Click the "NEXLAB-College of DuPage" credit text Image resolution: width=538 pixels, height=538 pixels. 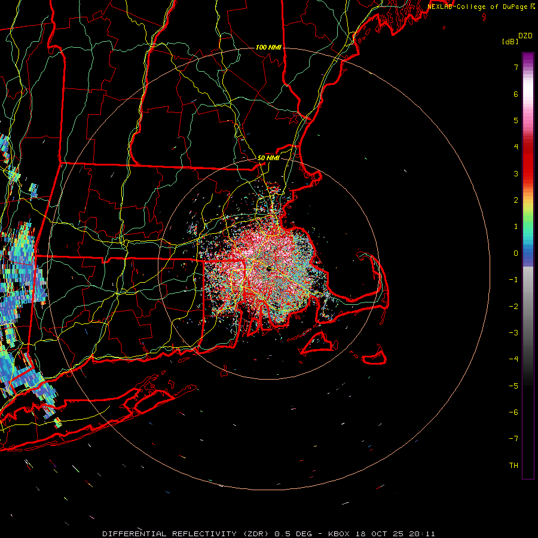(477, 7)
